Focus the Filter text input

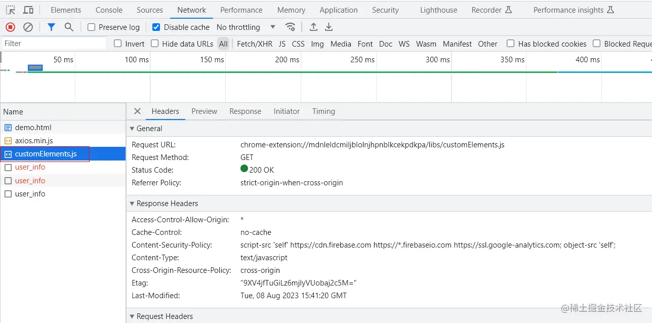pos(54,44)
